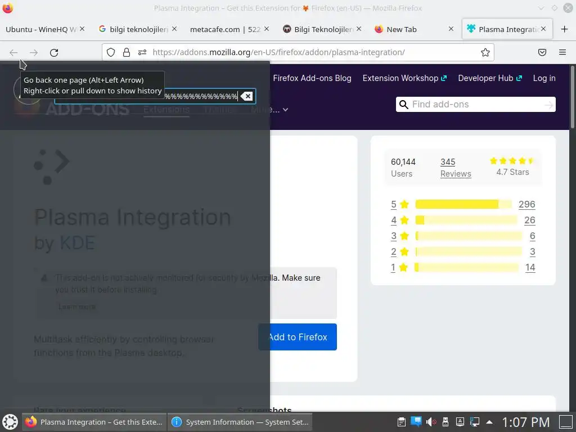Submit add-on search with arrow icon
The width and height of the screenshot is (576, 432).
(x=549, y=105)
